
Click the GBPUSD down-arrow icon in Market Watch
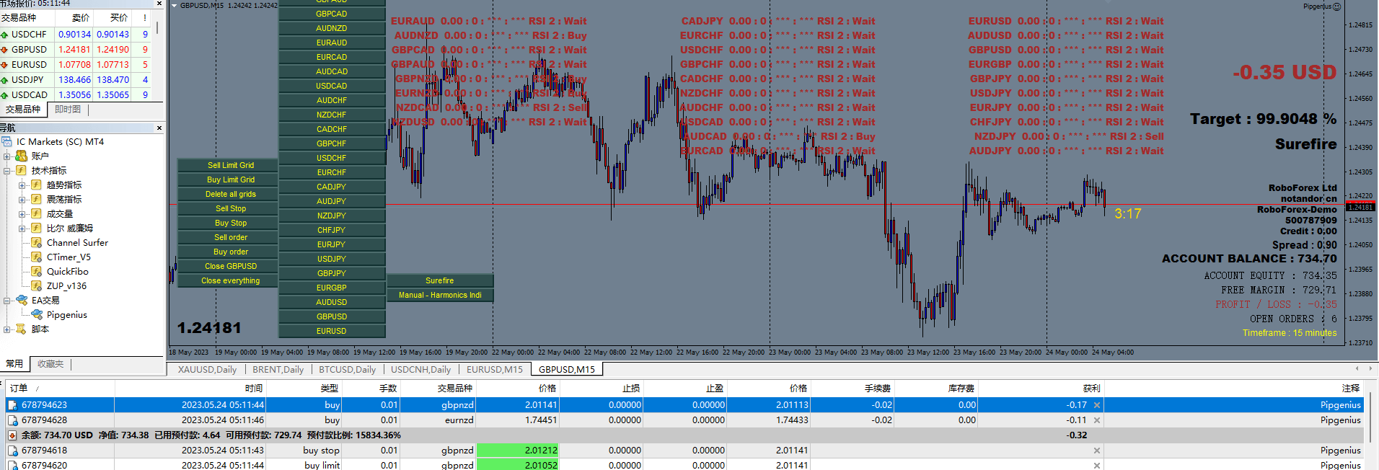[5, 50]
